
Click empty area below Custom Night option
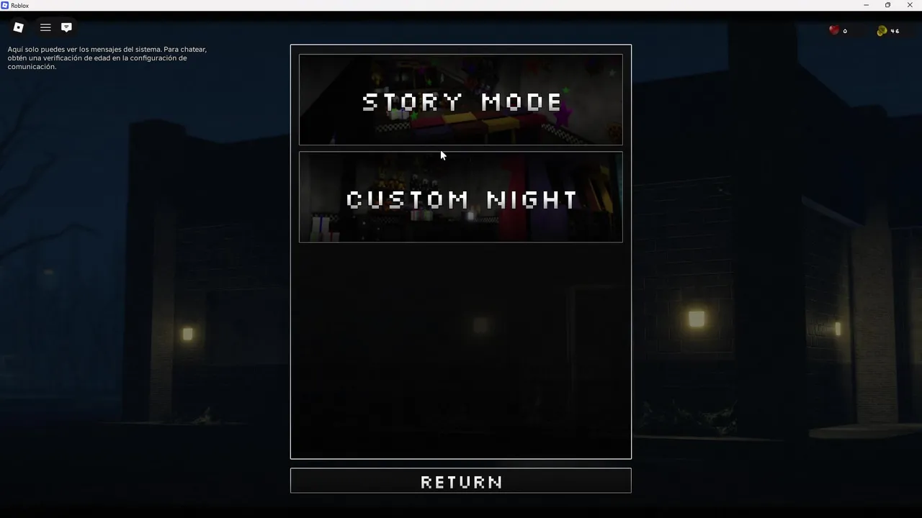click(x=461, y=349)
